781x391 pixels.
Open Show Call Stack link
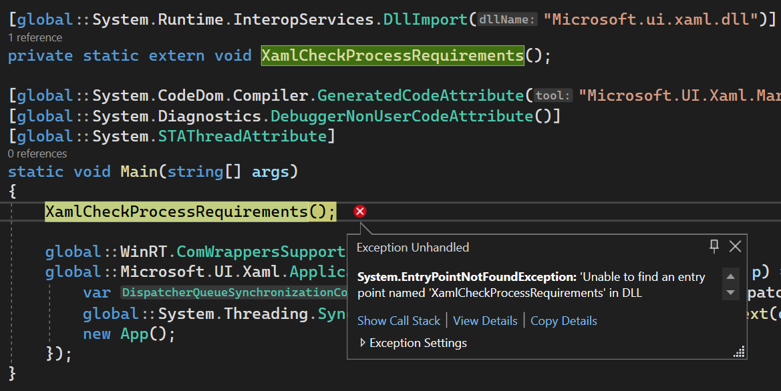coord(399,321)
